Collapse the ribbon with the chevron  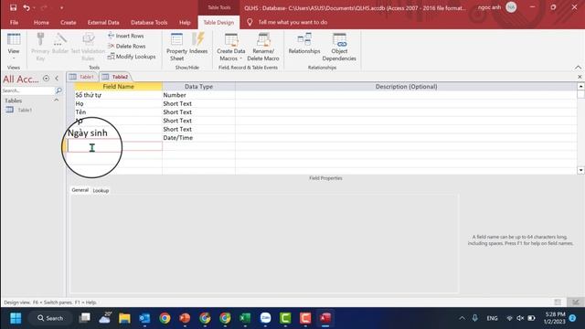point(578,68)
